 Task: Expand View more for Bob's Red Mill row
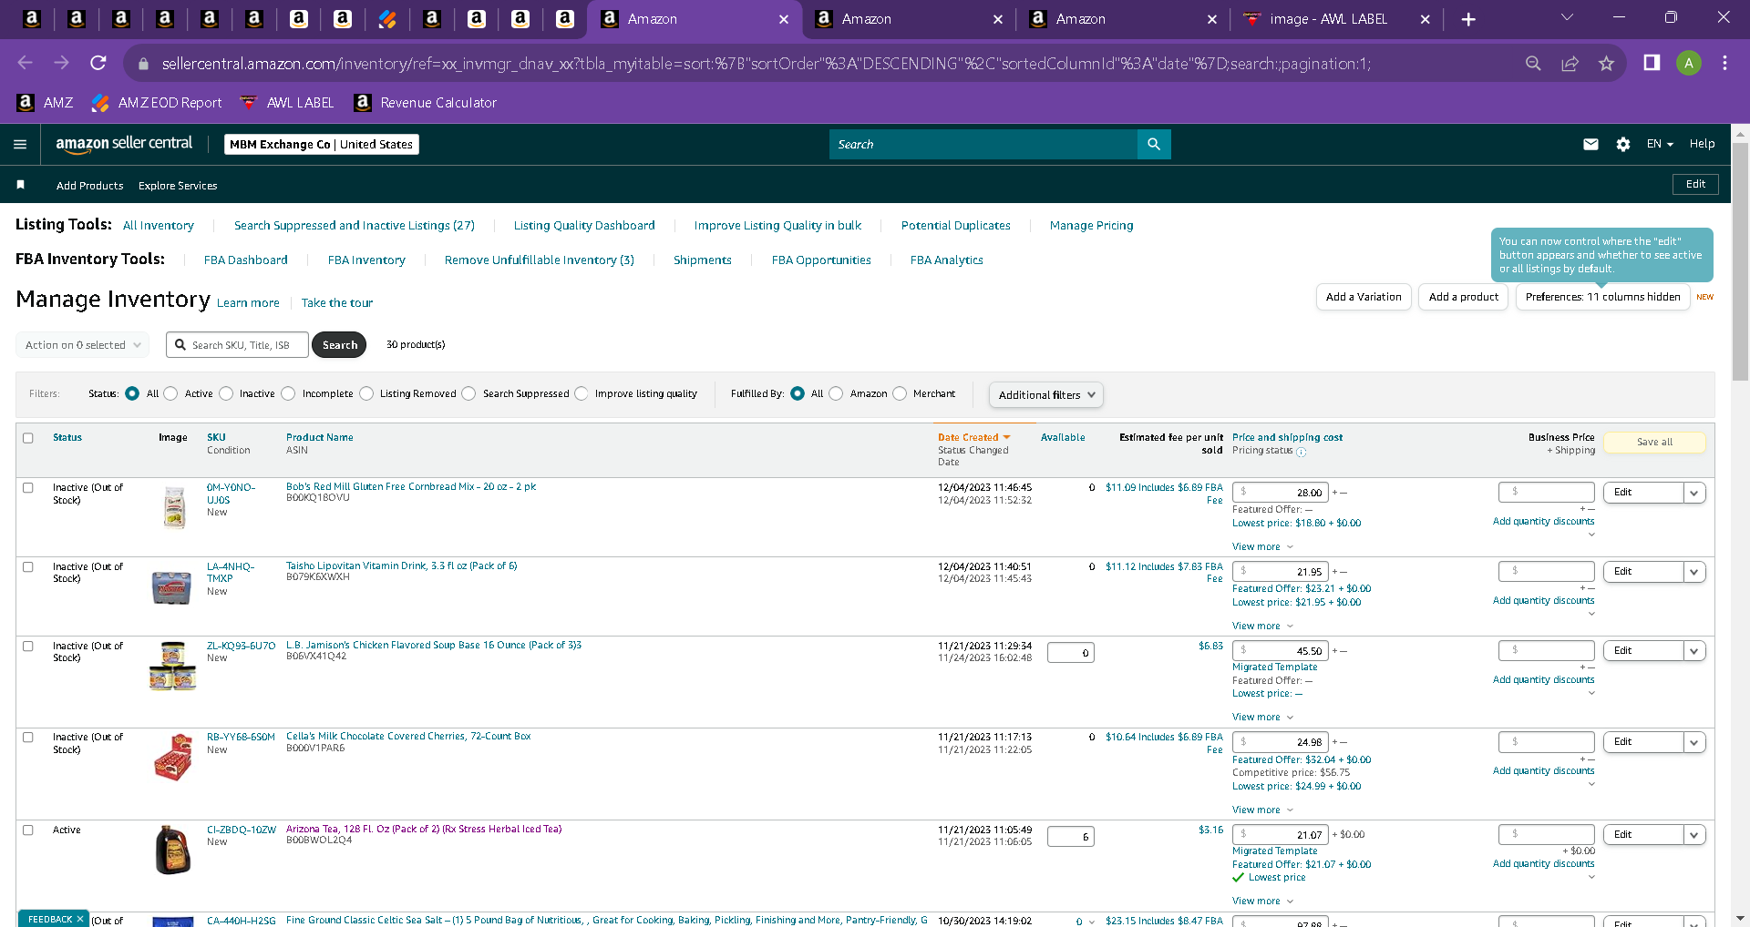click(1262, 546)
